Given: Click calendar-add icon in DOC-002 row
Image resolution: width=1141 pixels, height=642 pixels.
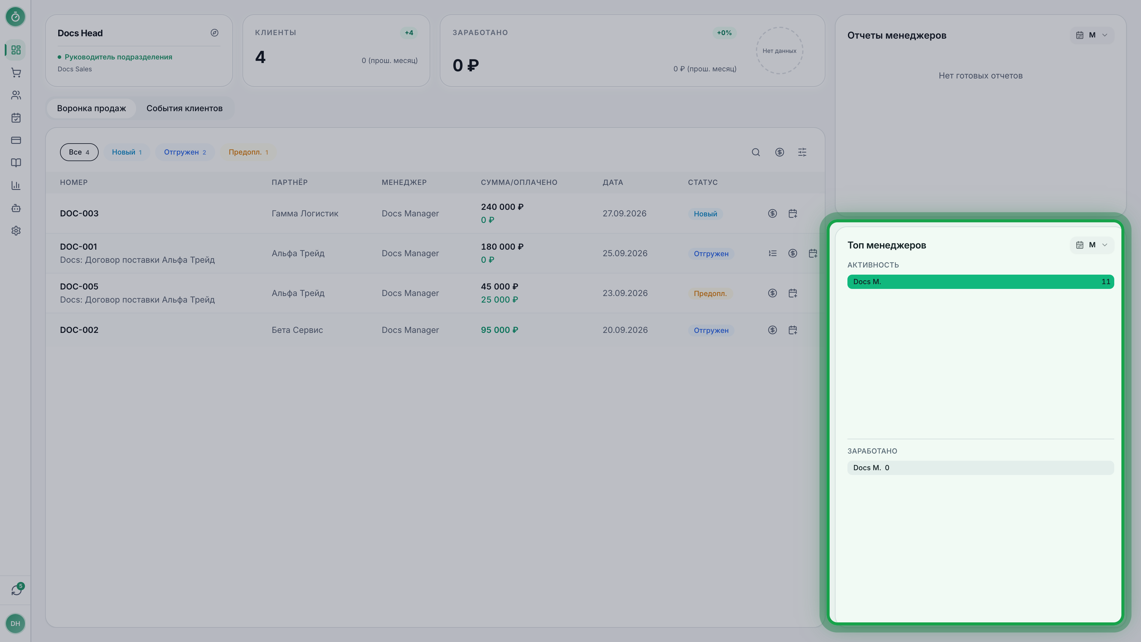Looking at the screenshot, I should click(793, 330).
